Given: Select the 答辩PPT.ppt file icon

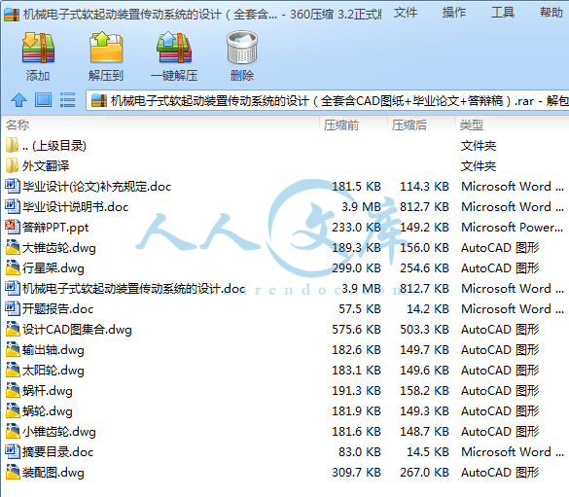Looking at the screenshot, I should click(x=12, y=227).
